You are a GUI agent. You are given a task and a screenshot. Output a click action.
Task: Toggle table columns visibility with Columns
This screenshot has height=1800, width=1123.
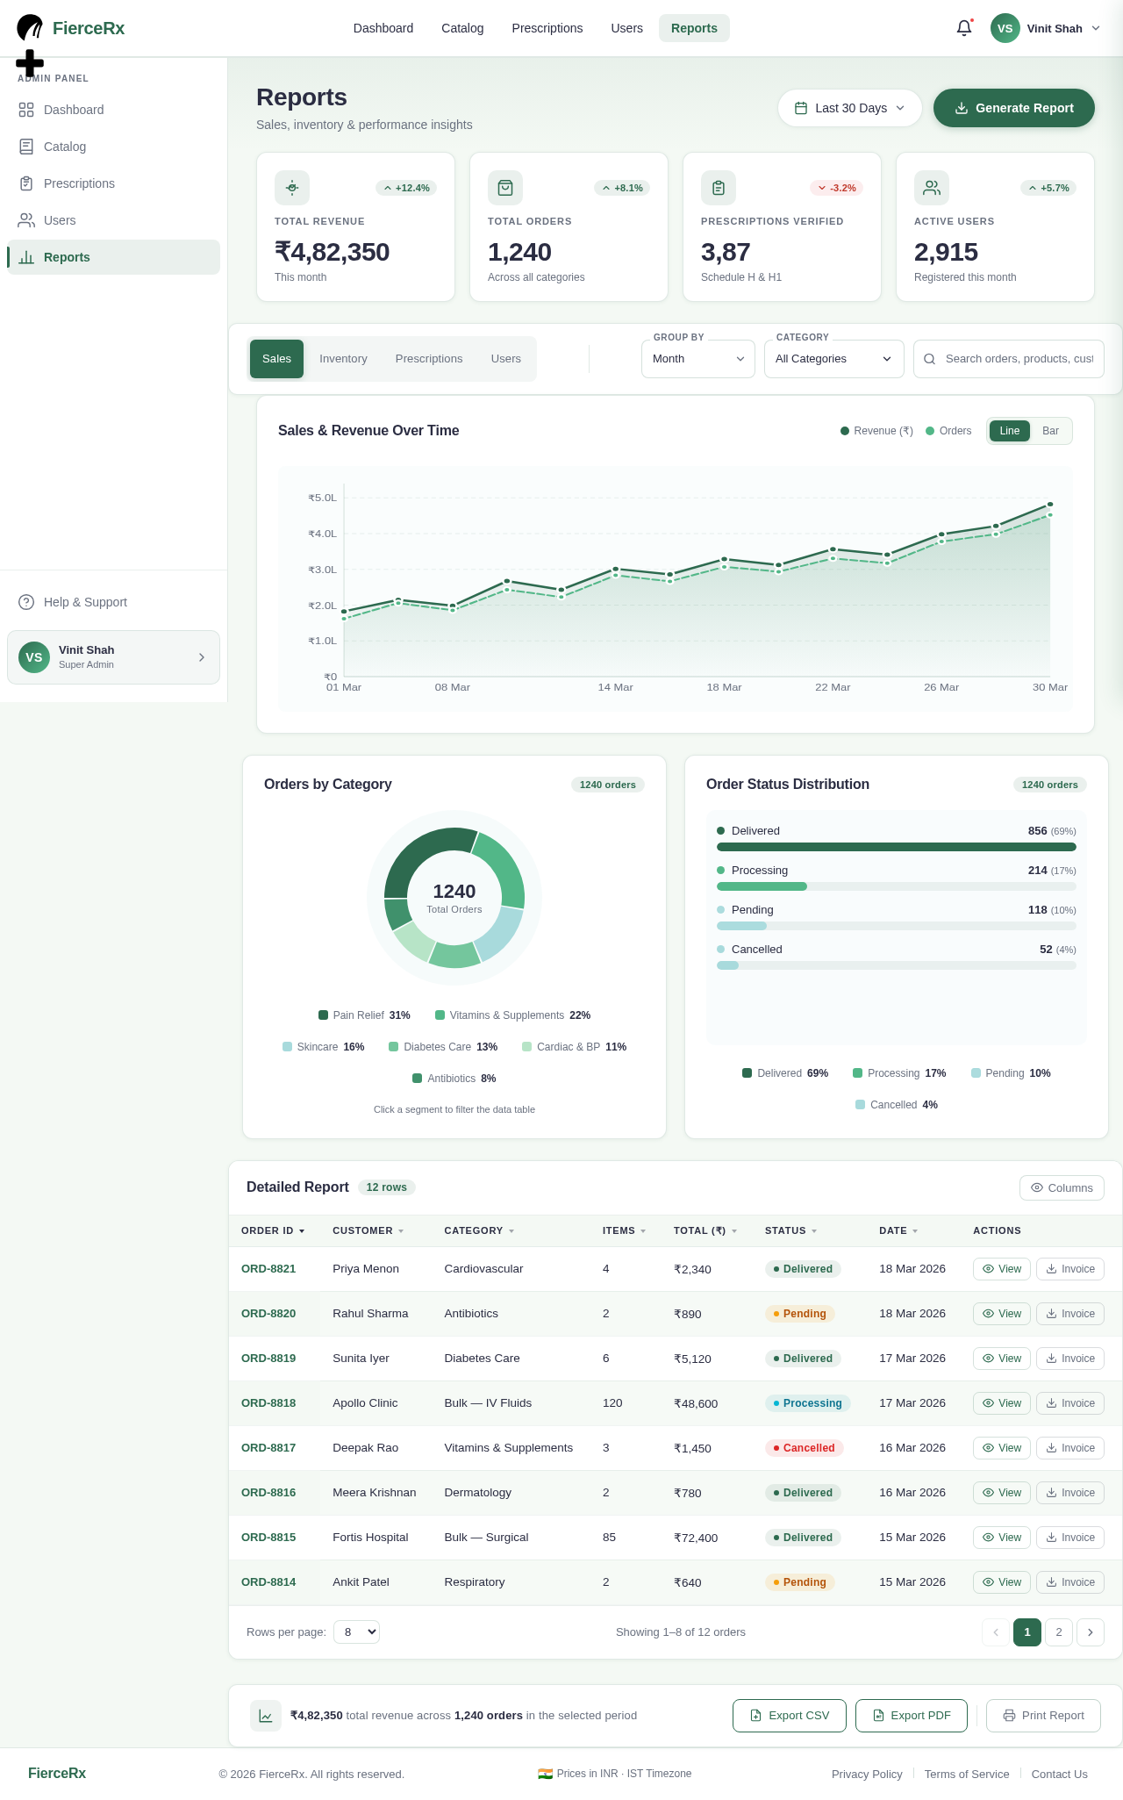[x=1062, y=1187]
